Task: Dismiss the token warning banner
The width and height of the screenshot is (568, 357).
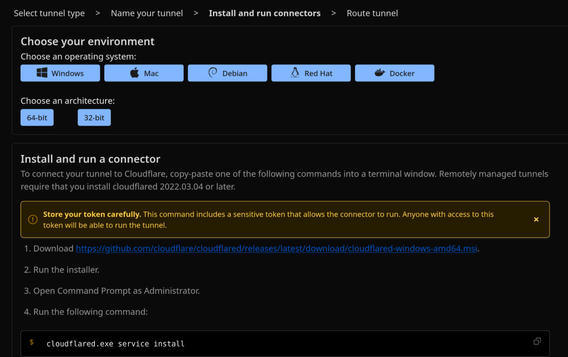Action: (x=536, y=220)
